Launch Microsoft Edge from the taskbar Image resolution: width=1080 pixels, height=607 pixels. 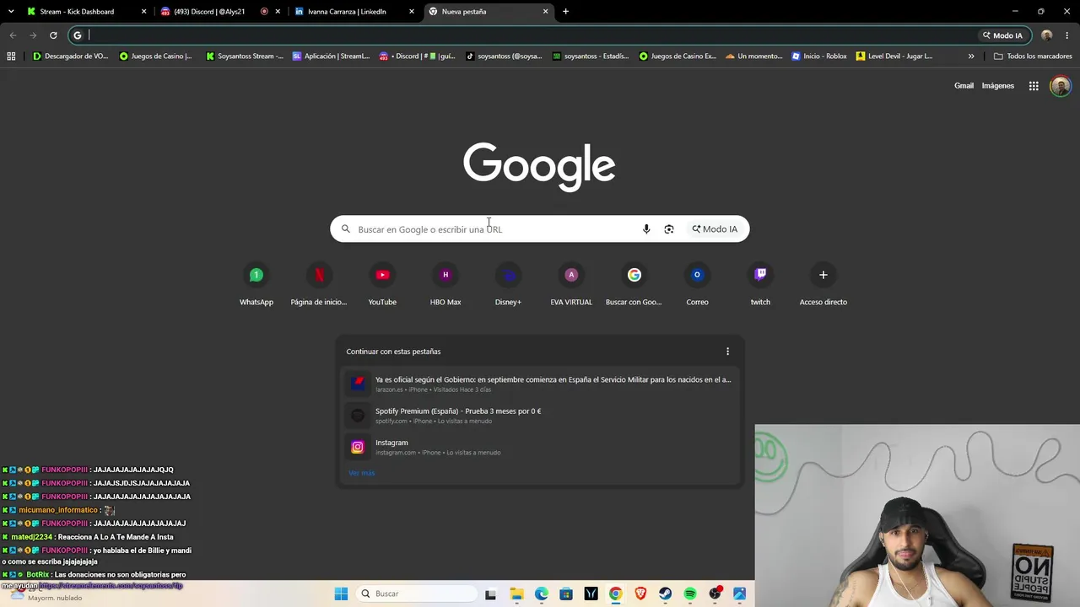[541, 594]
